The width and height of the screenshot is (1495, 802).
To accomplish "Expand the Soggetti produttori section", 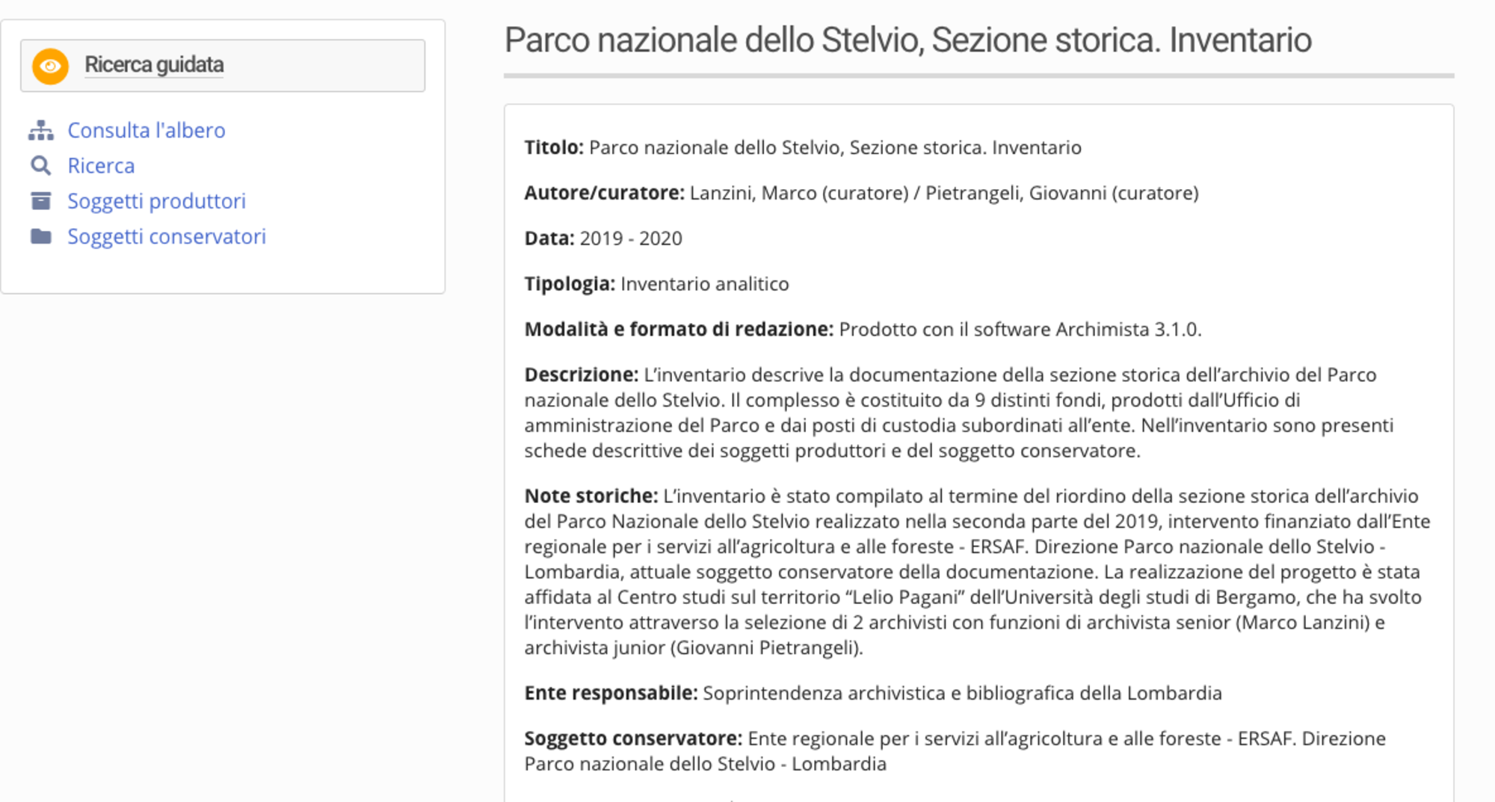I will click(x=156, y=200).
